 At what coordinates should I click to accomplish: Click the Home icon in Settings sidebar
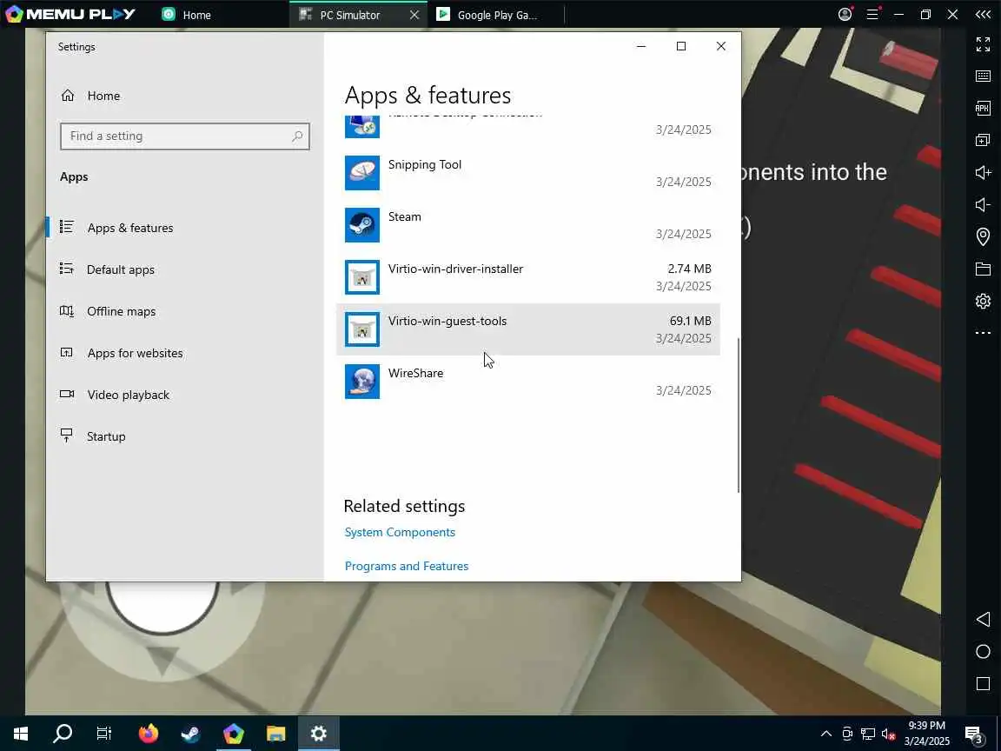coord(68,96)
